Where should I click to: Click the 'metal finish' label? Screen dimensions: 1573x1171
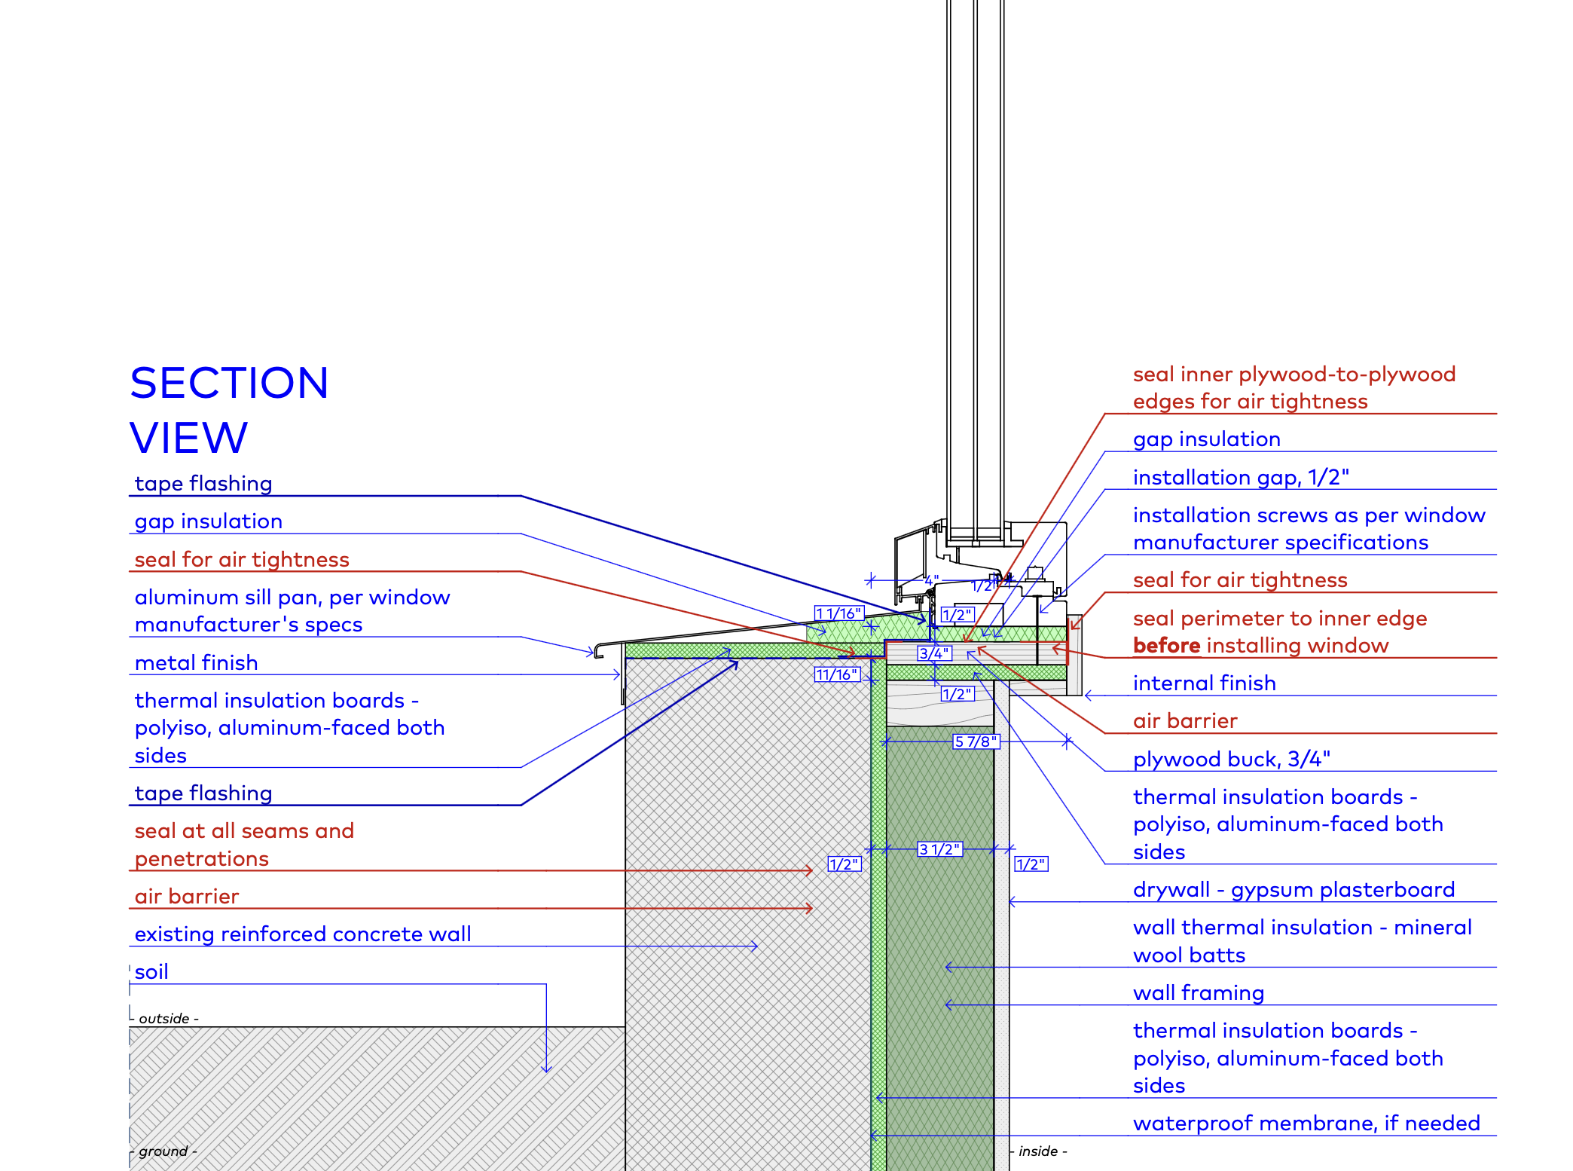[x=196, y=663]
